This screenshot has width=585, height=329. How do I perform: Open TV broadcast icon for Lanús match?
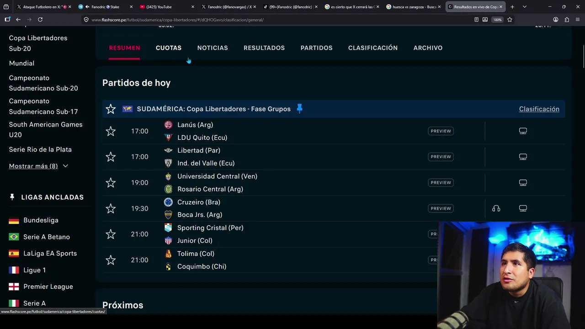(523, 131)
